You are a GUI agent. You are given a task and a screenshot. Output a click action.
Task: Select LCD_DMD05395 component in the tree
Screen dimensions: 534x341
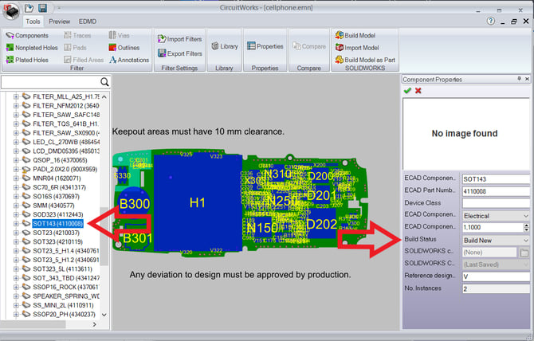click(66, 151)
